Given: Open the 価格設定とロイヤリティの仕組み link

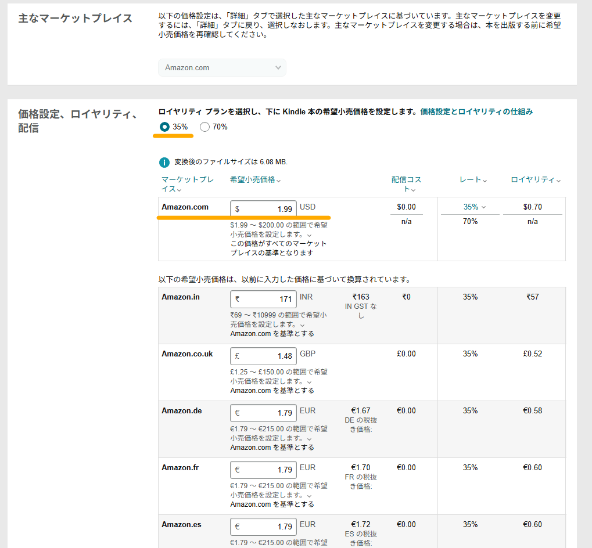Looking at the screenshot, I should click(x=476, y=111).
